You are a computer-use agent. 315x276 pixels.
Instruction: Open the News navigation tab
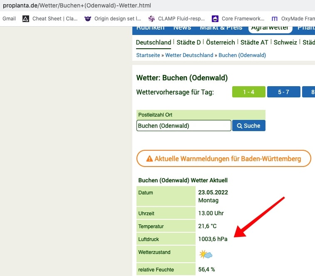pyautogui.click(x=182, y=28)
